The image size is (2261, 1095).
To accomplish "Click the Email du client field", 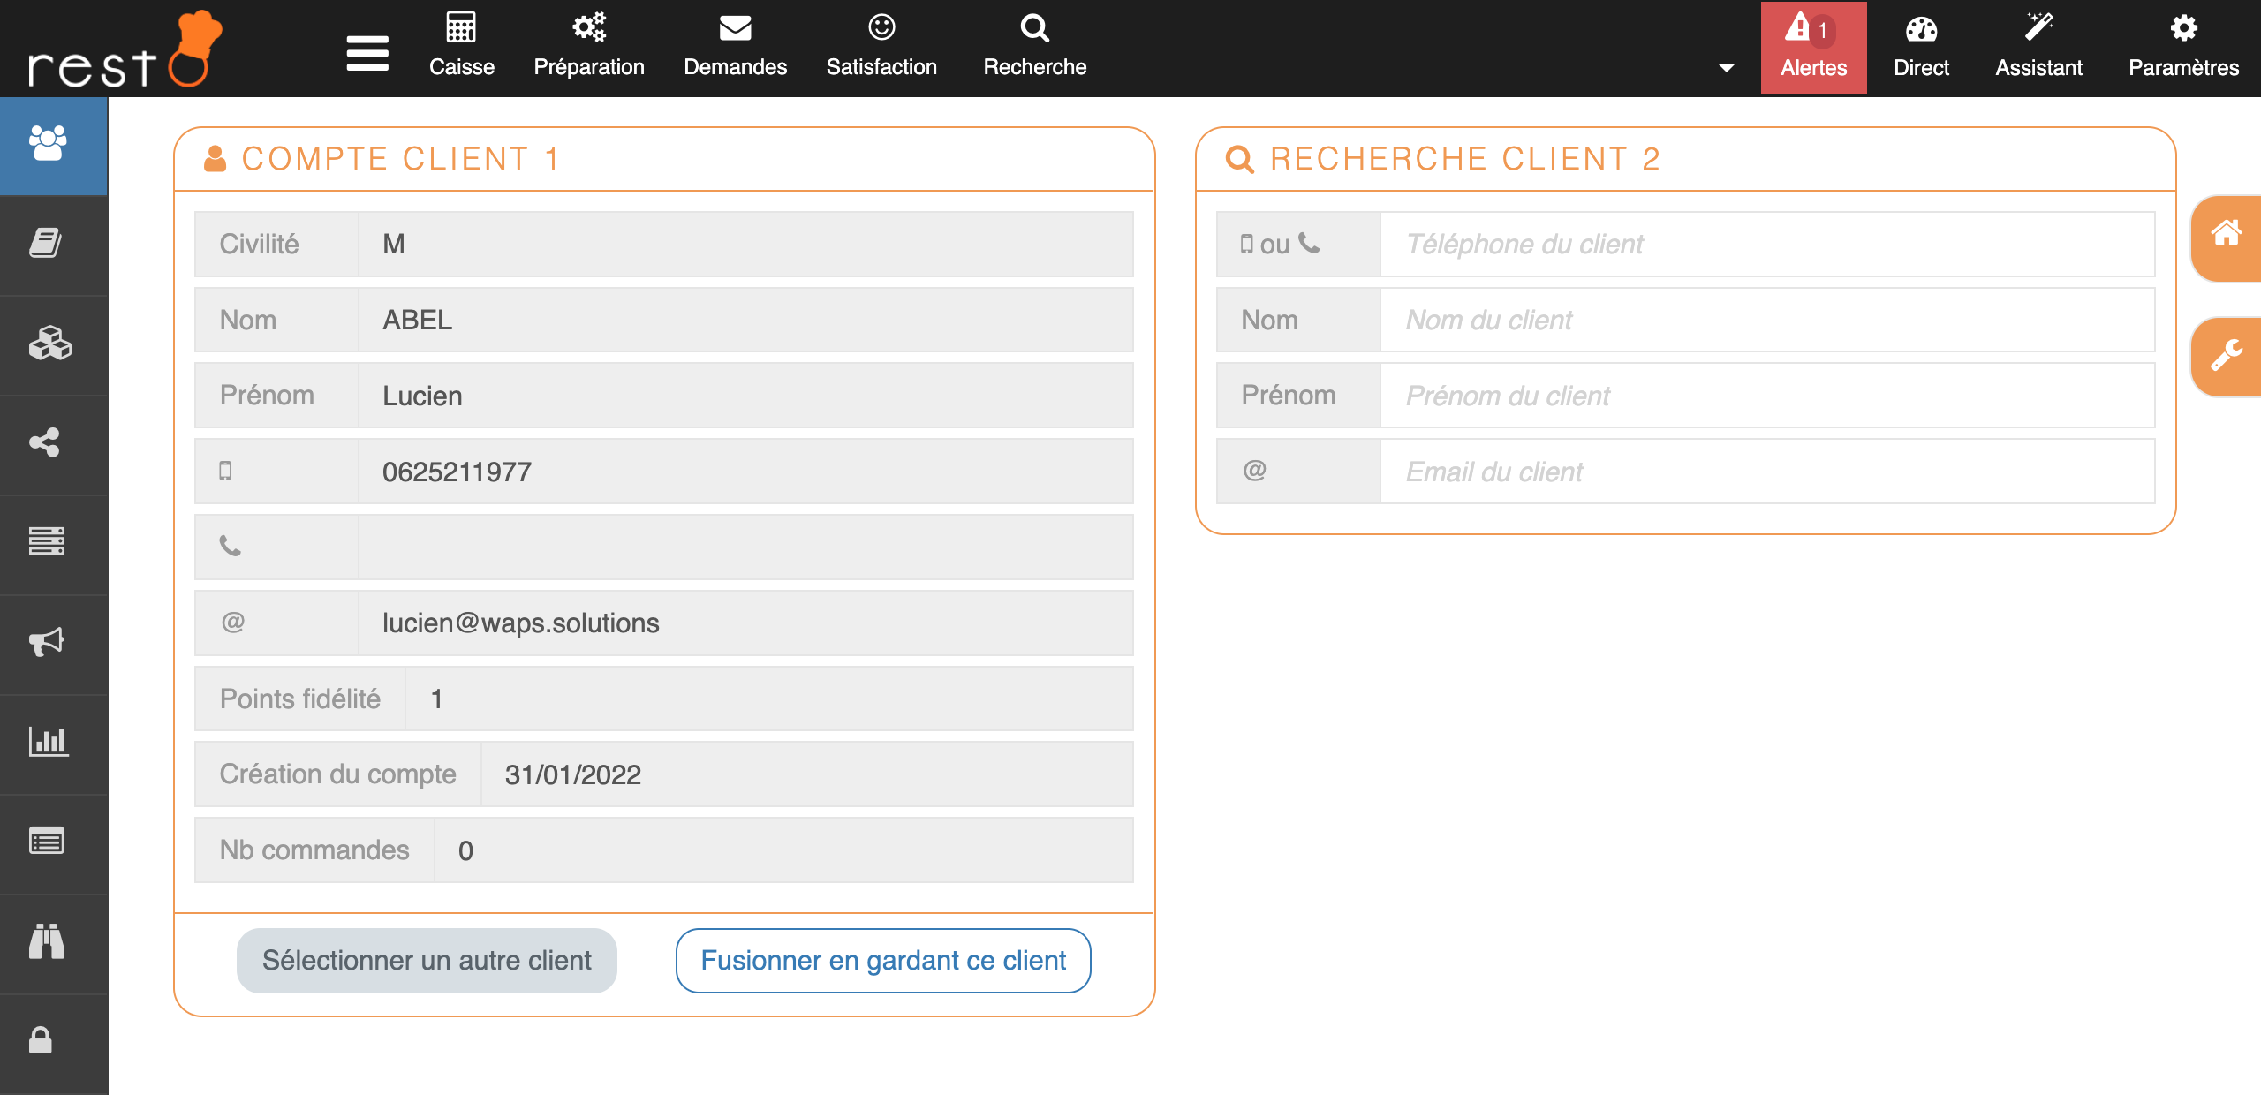I will point(1766,472).
